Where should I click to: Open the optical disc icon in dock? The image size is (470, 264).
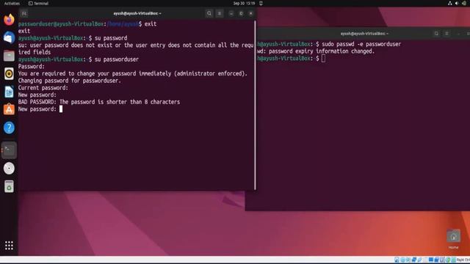(9, 168)
